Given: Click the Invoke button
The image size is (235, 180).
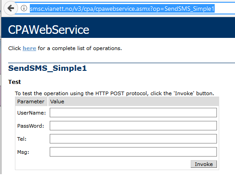Looking at the screenshot, I should 204,164.
